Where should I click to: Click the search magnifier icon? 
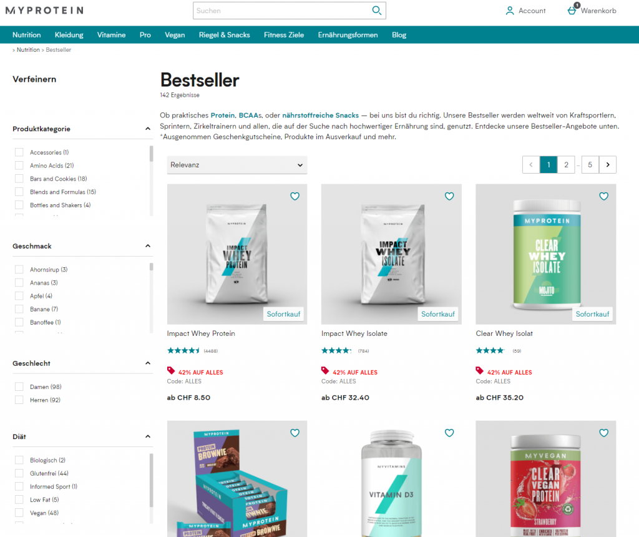tap(376, 11)
